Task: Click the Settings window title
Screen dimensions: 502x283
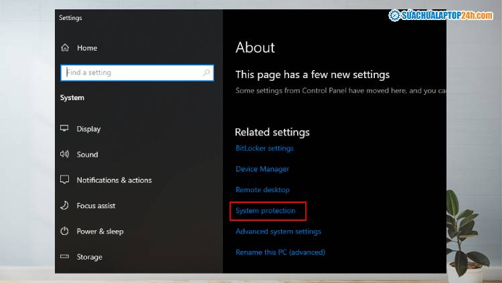Action: point(70,18)
